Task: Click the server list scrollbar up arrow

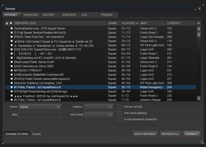Action: 199,29
